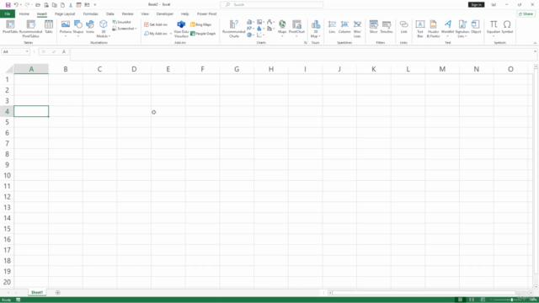539x303 pixels.
Task: Add a Signature Line
Action: (462, 29)
